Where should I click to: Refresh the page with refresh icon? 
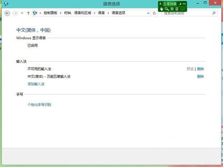point(154,13)
